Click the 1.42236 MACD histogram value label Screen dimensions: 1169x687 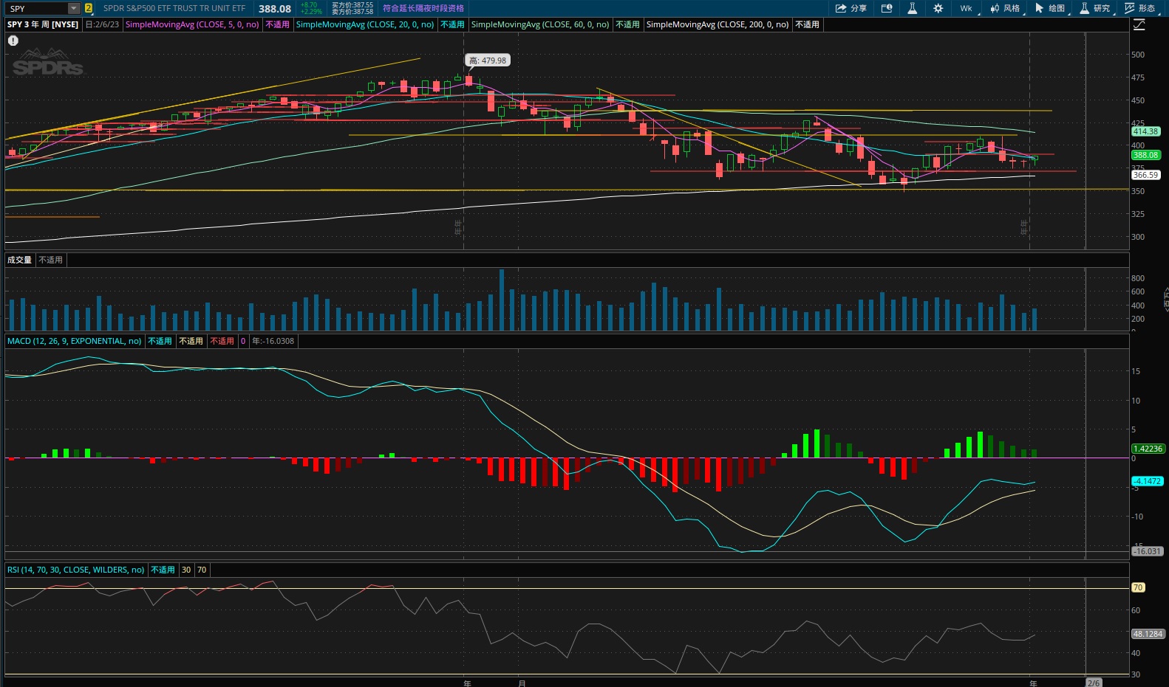pyautogui.click(x=1148, y=449)
